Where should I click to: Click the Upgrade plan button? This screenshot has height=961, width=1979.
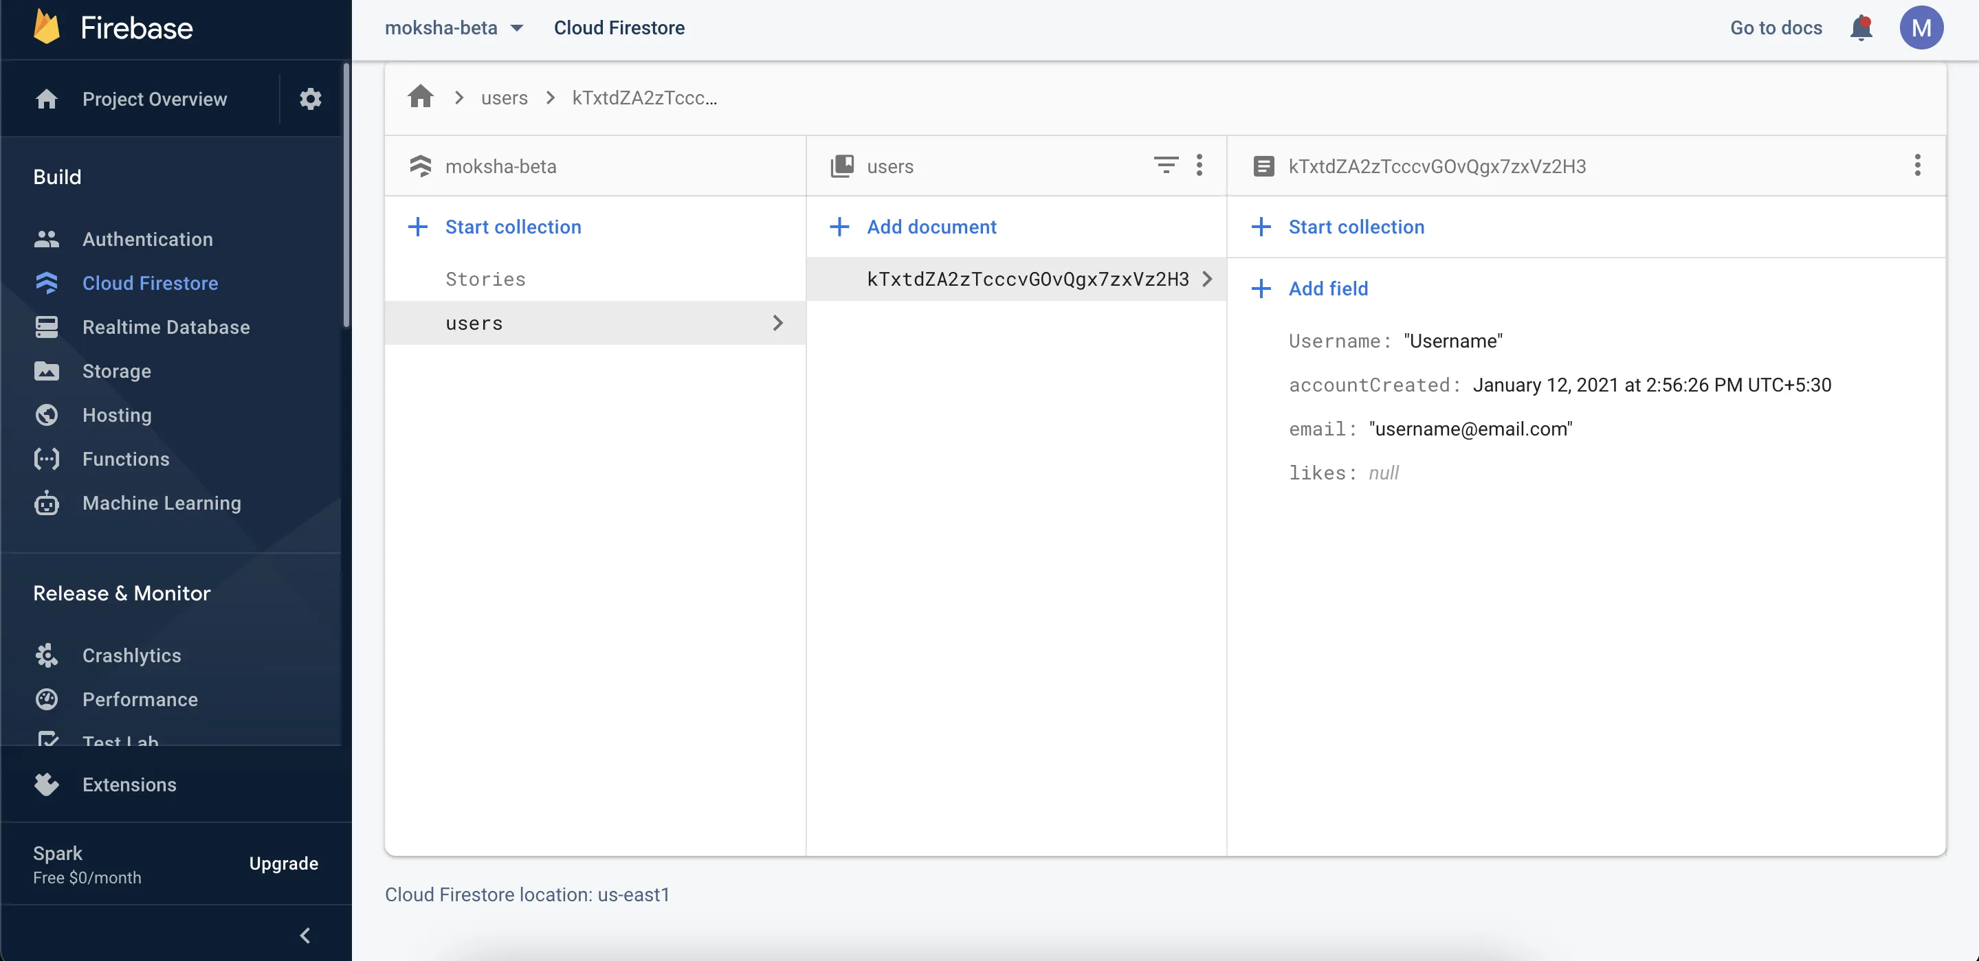pos(283,863)
